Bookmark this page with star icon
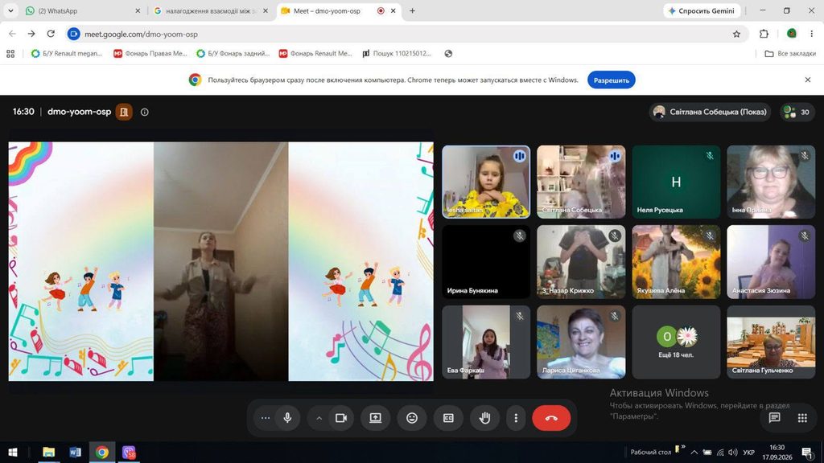The height and width of the screenshot is (463, 824). [736, 34]
